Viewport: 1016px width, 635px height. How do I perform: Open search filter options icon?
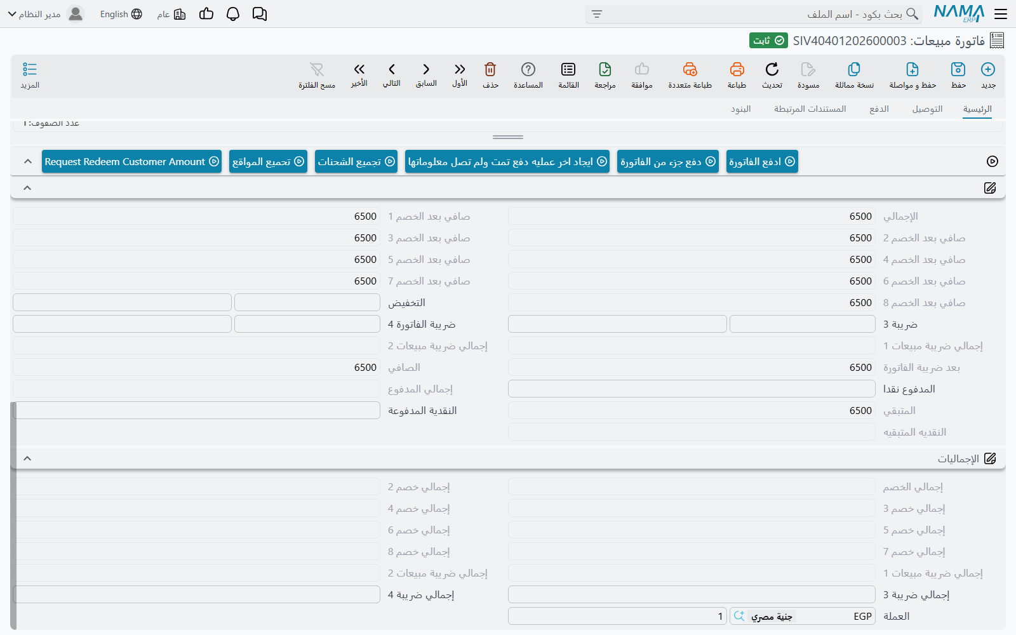click(597, 14)
